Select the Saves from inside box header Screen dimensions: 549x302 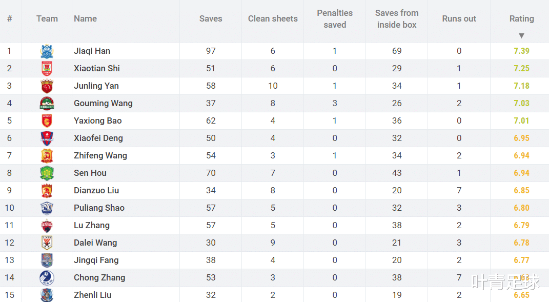(x=397, y=19)
